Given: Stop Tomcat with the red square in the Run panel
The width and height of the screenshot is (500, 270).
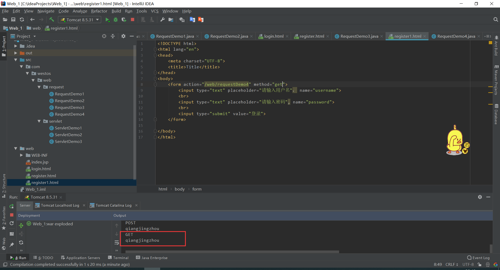Looking at the screenshot, I should (x=12, y=215).
